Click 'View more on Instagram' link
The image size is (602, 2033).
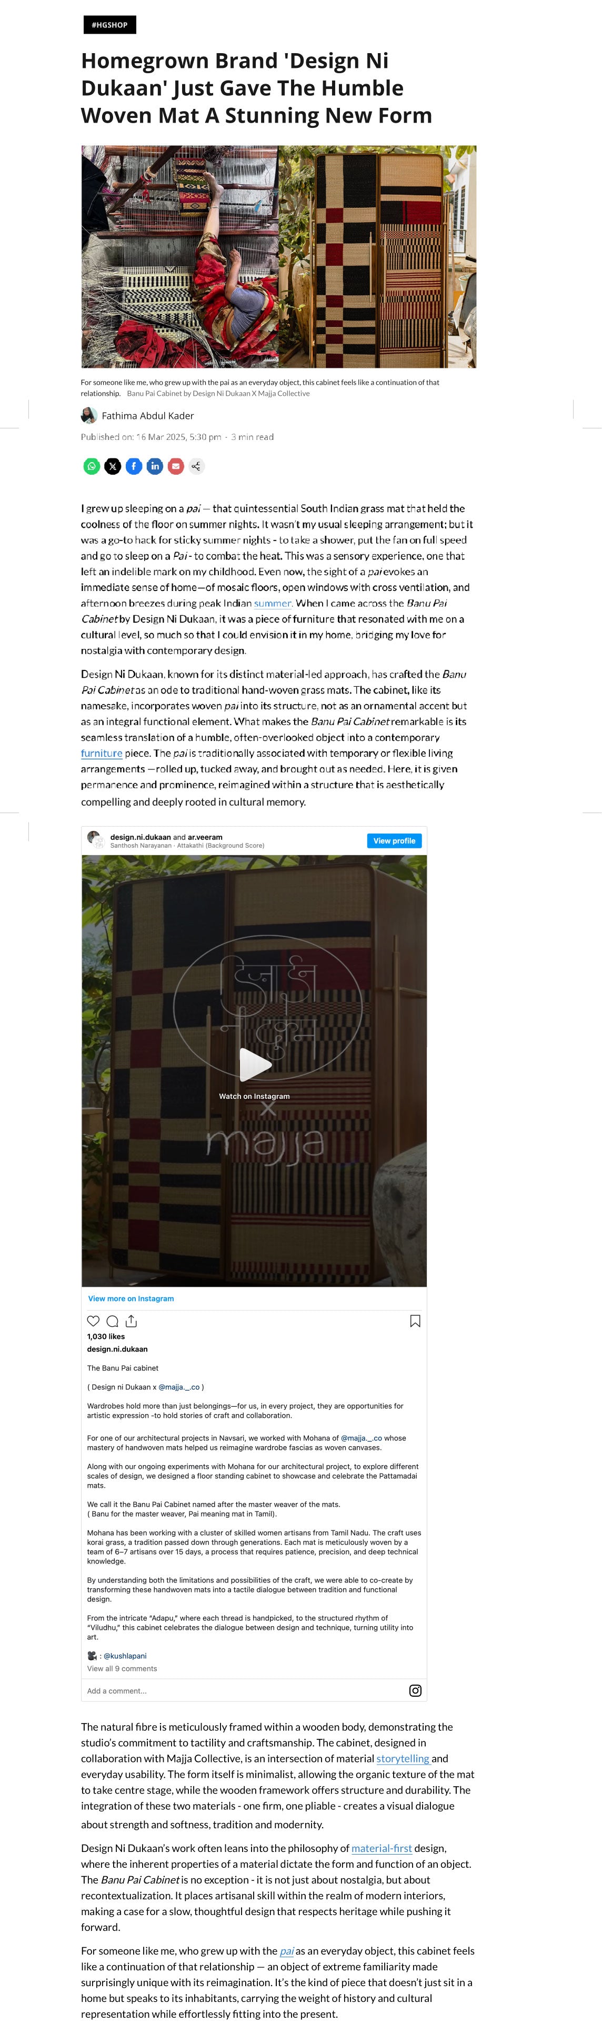point(131,1298)
